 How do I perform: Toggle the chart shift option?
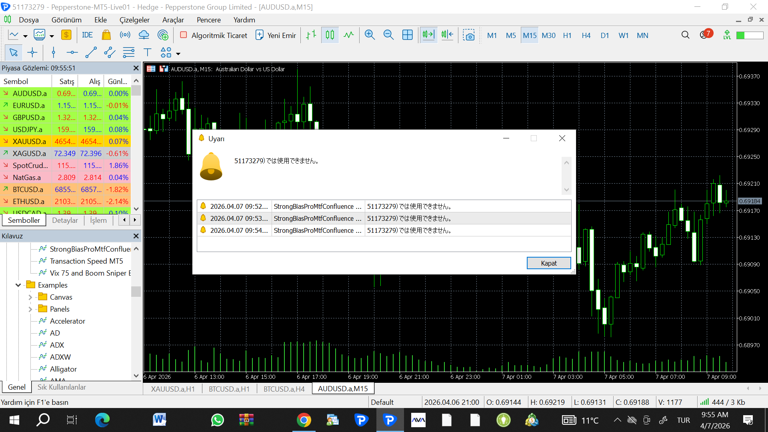(x=447, y=35)
